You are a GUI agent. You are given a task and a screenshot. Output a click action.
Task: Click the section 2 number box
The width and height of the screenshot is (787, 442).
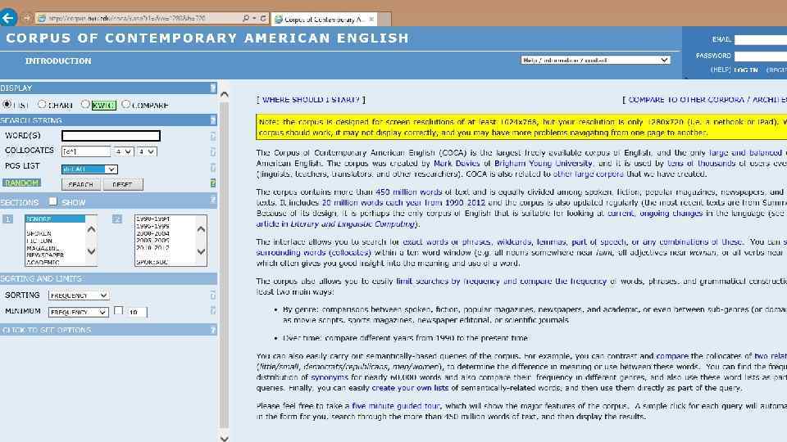[117, 219]
